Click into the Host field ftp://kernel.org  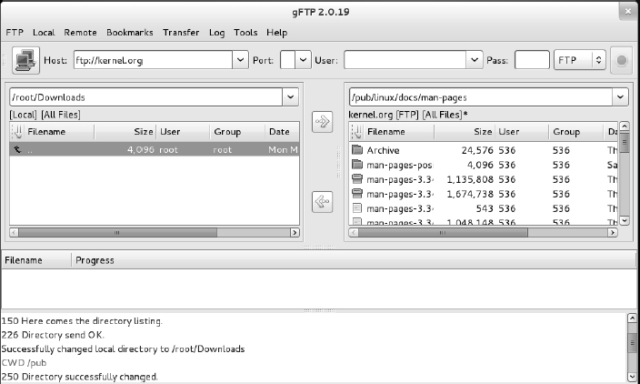(153, 60)
